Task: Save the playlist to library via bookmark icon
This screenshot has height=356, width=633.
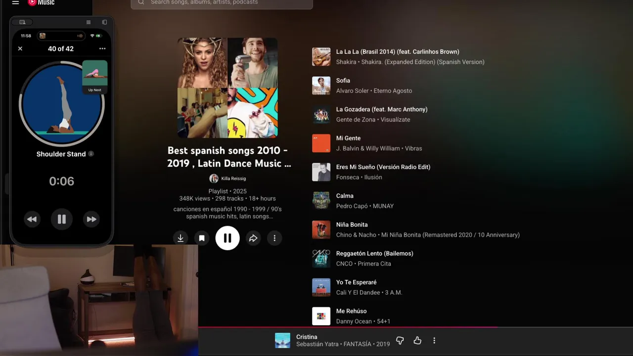Action: point(202,238)
